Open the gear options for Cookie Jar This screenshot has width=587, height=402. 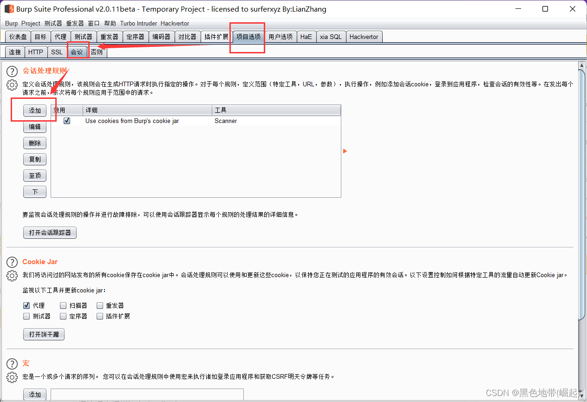12,275
